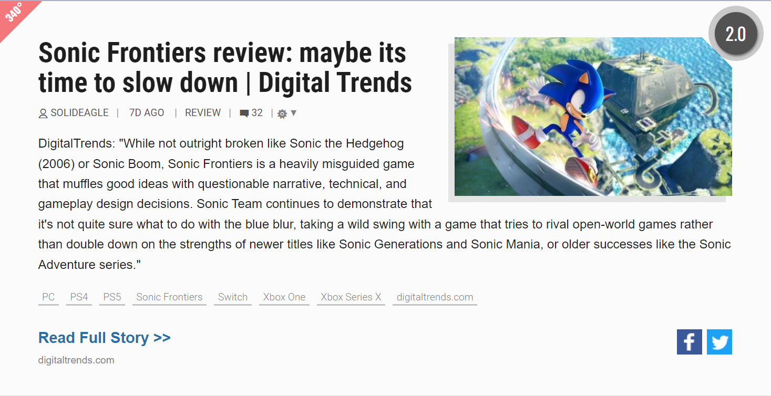
Task: Open SOLIDEAGLE's profile
Action: 79,113
